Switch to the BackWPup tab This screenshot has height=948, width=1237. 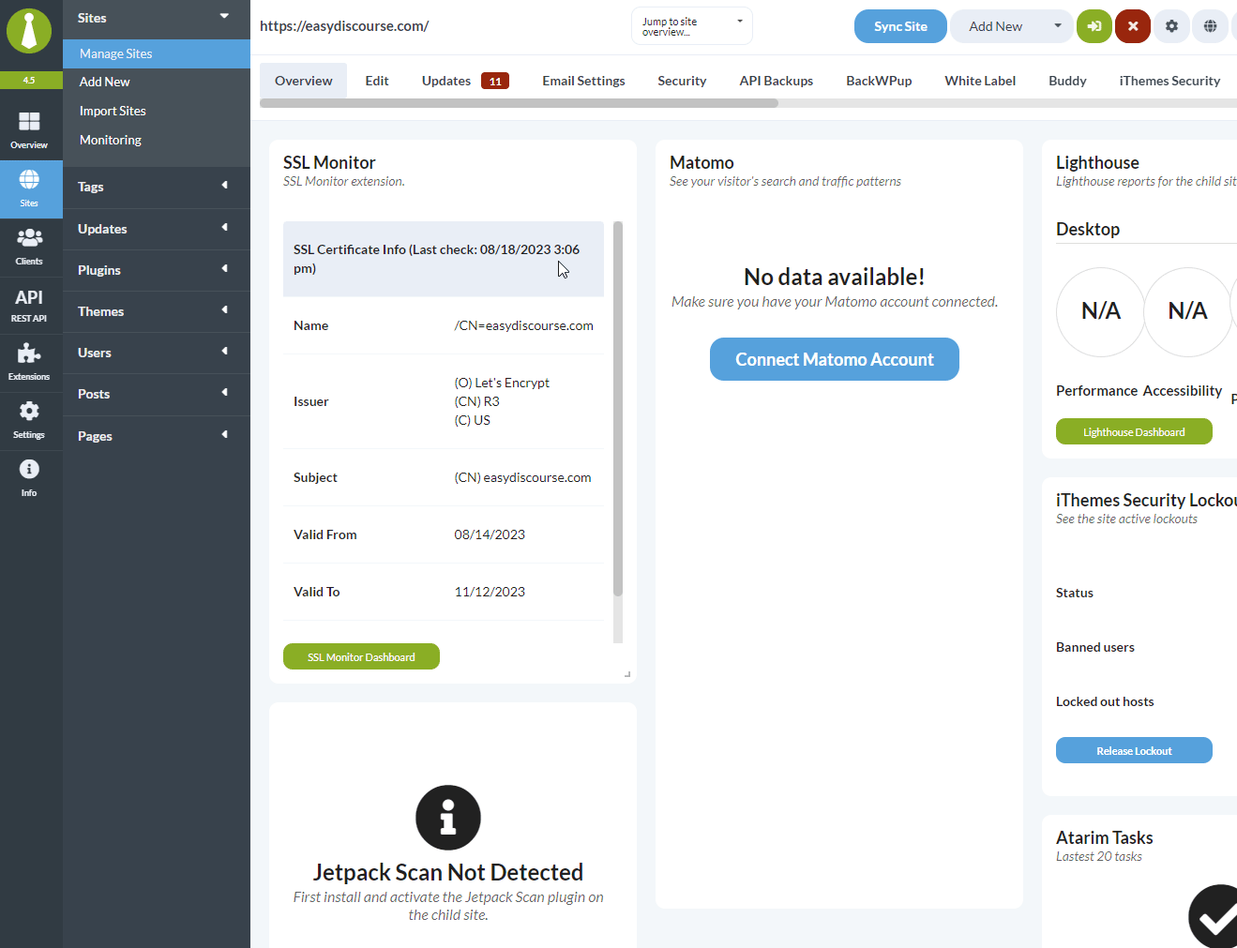[x=879, y=81]
